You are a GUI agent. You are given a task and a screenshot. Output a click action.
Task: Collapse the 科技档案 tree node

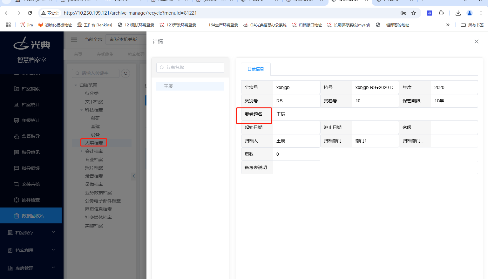81,110
